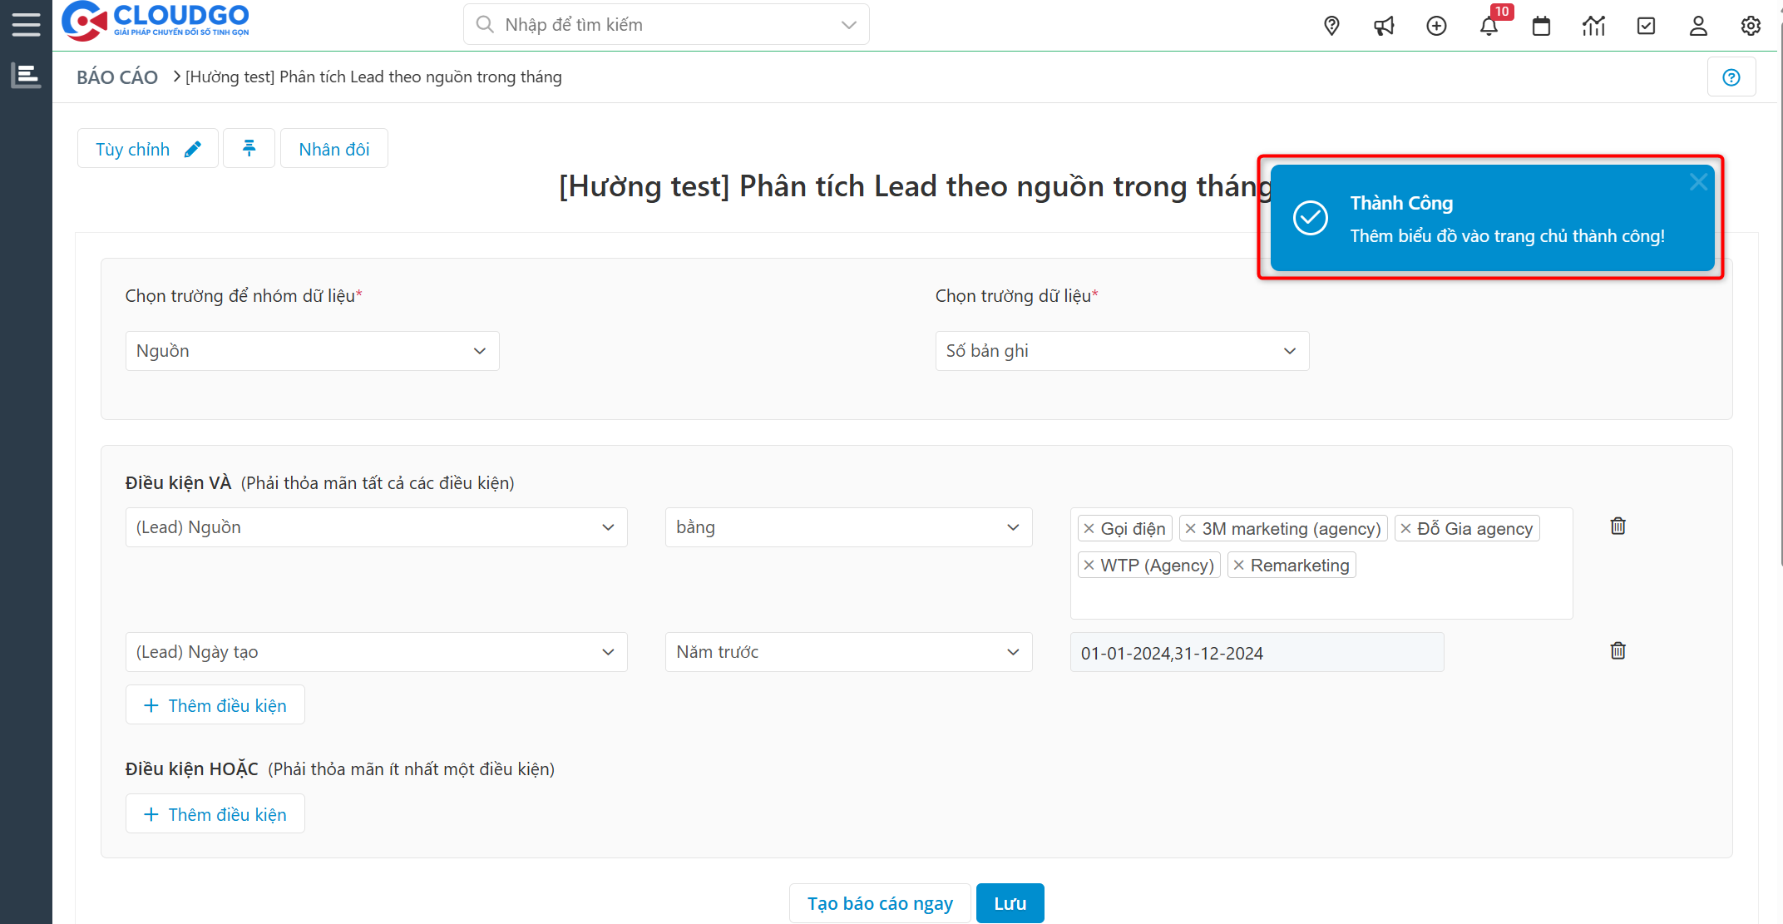Click the Tạo báo cáo ngay button
The width and height of the screenshot is (1783, 924).
[879, 902]
